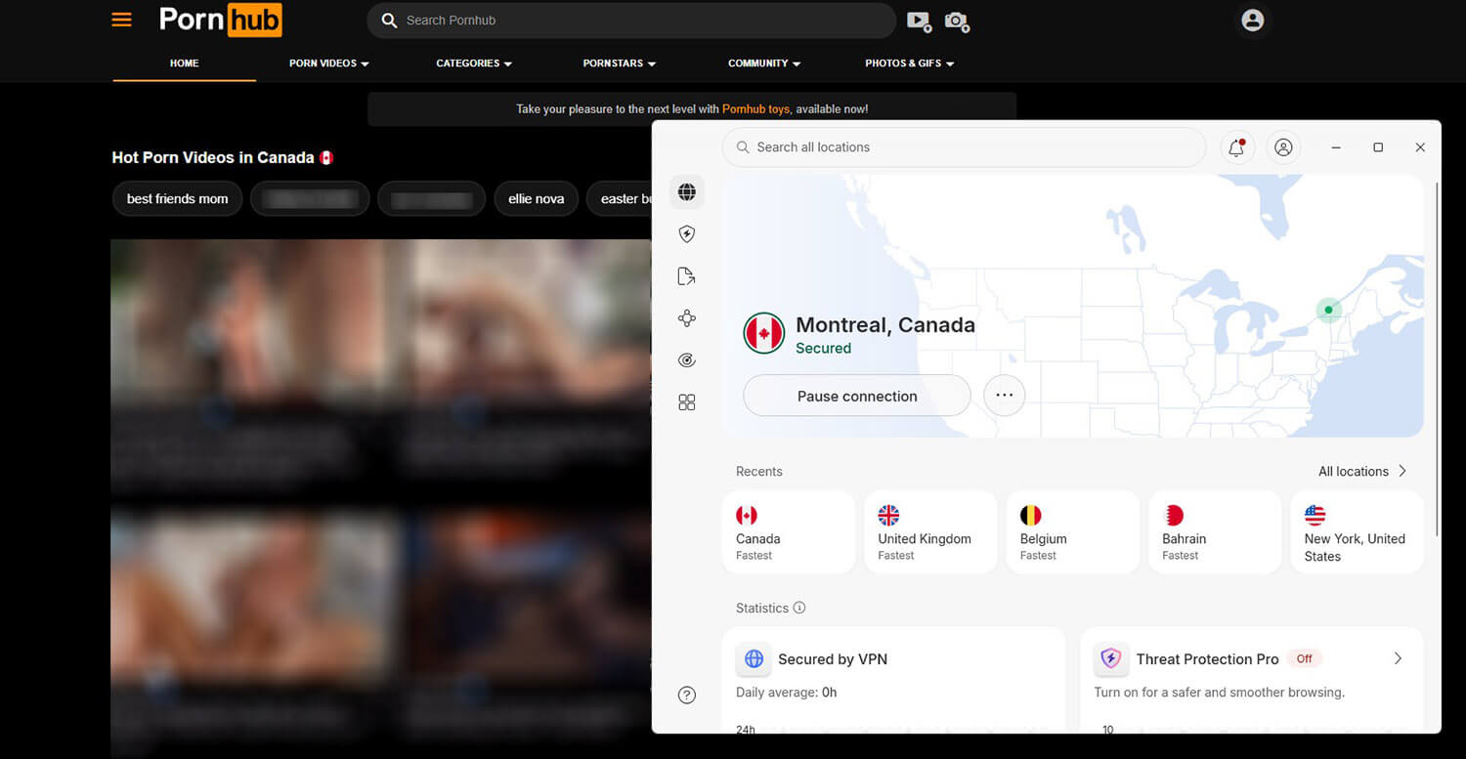The height and width of the screenshot is (759, 1466).
Task: Connect to Bahrain recent location
Action: click(x=1215, y=532)
